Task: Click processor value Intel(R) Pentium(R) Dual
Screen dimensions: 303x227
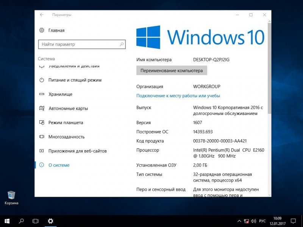Action: pos(229,153)
